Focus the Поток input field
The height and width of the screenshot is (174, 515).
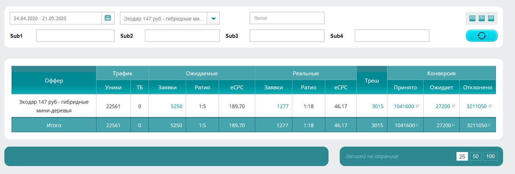click(x=287, y=18)
